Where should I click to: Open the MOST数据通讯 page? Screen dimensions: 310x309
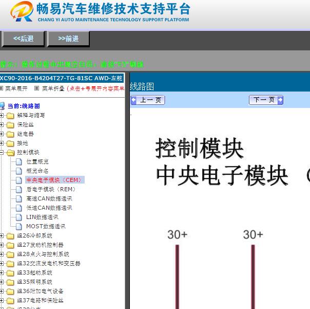tap(46, 226)
